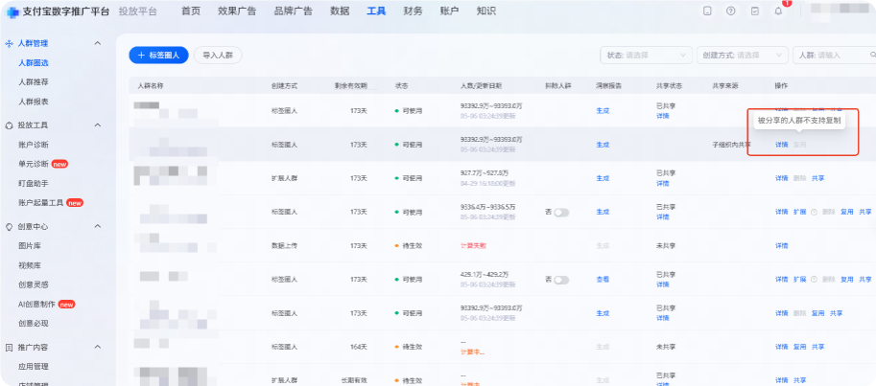Toggle 排除人群 switch in 9336.4万 row

[561, 213]
